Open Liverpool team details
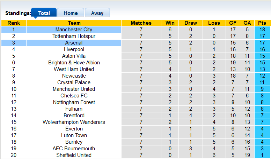This screenshot has height=159, width=271. pyautogui.click(x=74, y=49)
